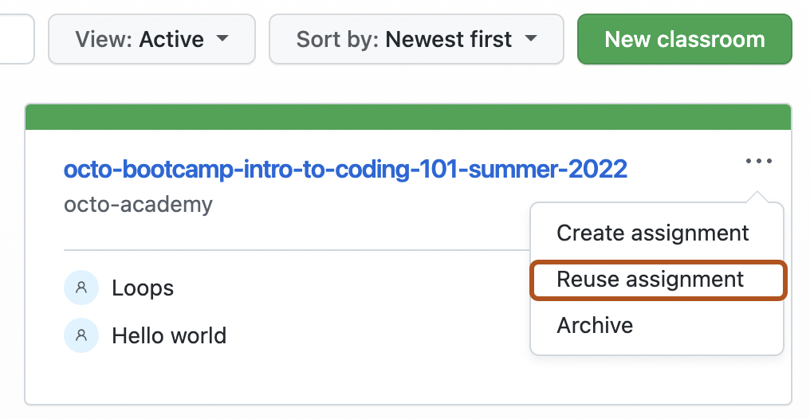Click the green New classroom button
This screenshot has height=419, width=810.
685,39
